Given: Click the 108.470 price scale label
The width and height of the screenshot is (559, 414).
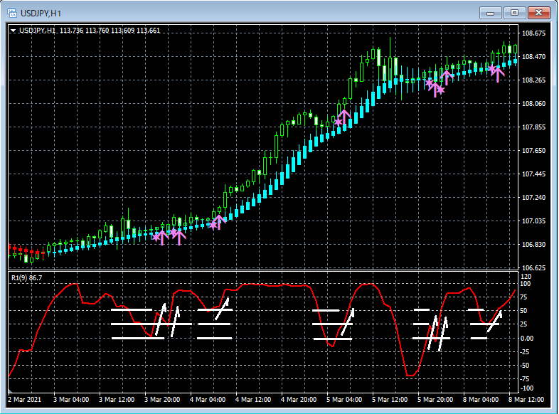Looking at the screenshot, I should pyautogui.click(x=533, y=57).
